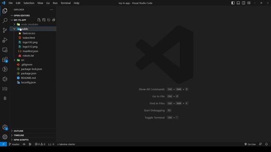Click the New File icon in explorer header

click(39, 20)
